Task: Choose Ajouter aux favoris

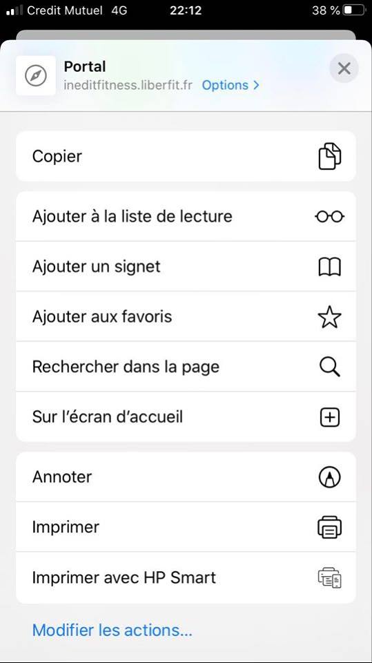Action: (x=186, y=317)
